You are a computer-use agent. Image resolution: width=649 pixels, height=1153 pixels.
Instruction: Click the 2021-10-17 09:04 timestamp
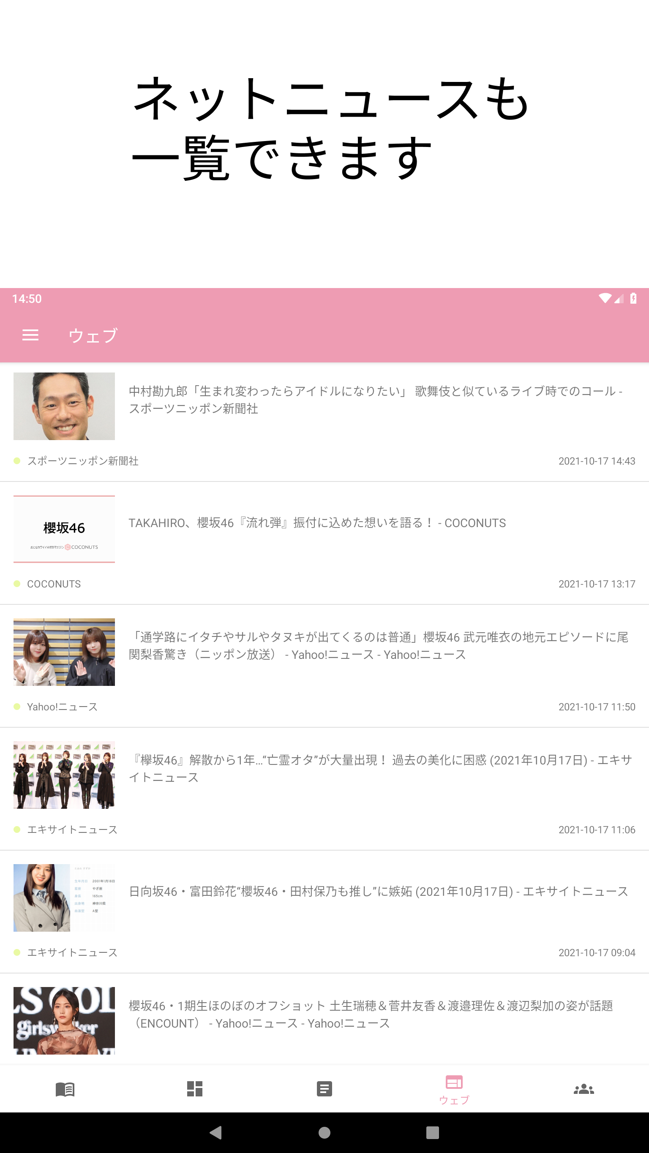point(597,952)
